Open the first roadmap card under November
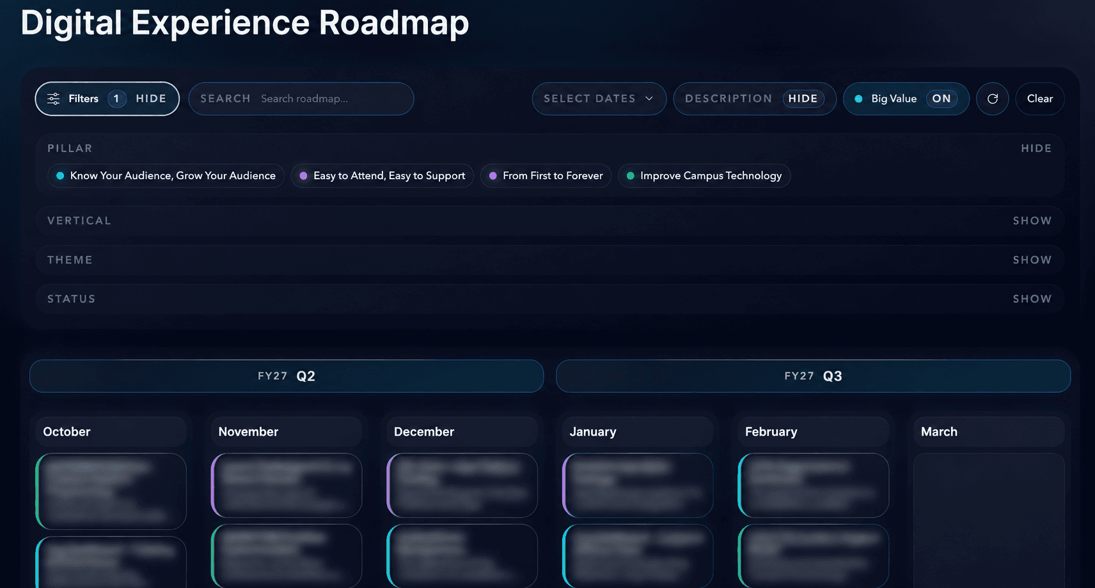Screen dimensions: 1095x588 [287, 486]
